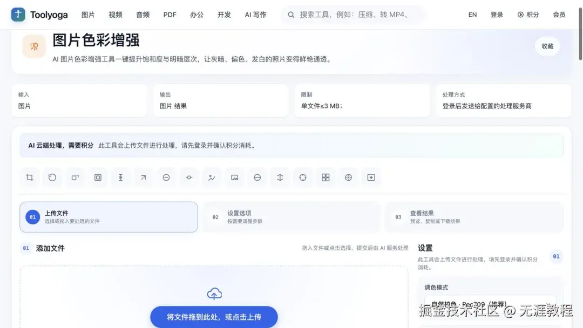Screen dimensions: 583x328
Task: Click the square with plus icon
Action: (x=371, y=177)
